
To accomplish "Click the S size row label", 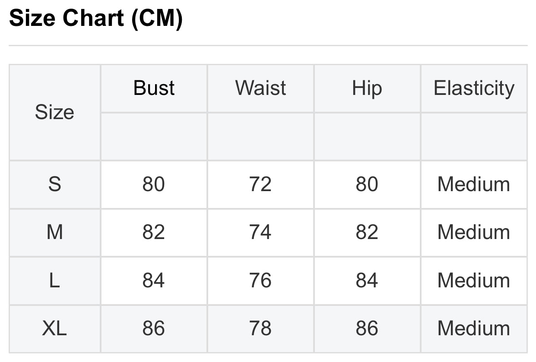I will point(54,184).
